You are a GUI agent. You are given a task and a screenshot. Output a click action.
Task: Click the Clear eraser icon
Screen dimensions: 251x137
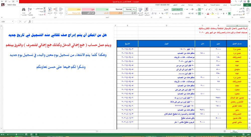(x=45, y=14)
